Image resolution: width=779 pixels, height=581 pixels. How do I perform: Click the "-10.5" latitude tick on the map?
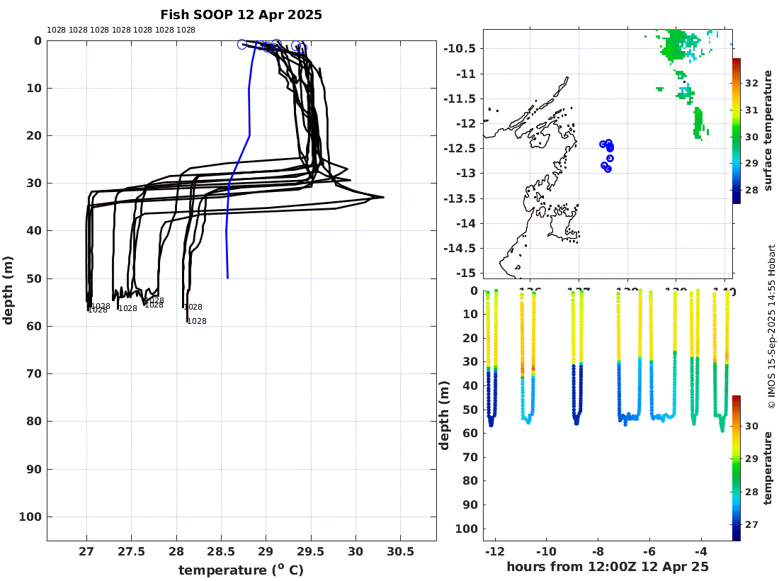(460, 49)
